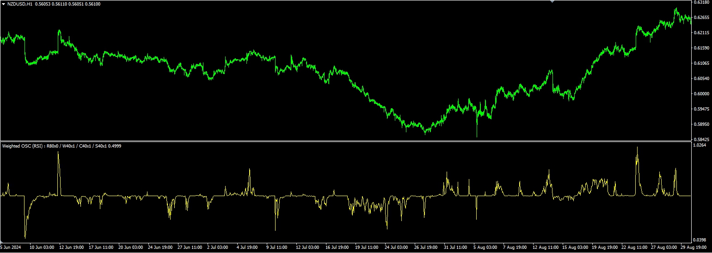
Task: Click the 27 Jun 11:00 time label
Action: coord(190,247)
